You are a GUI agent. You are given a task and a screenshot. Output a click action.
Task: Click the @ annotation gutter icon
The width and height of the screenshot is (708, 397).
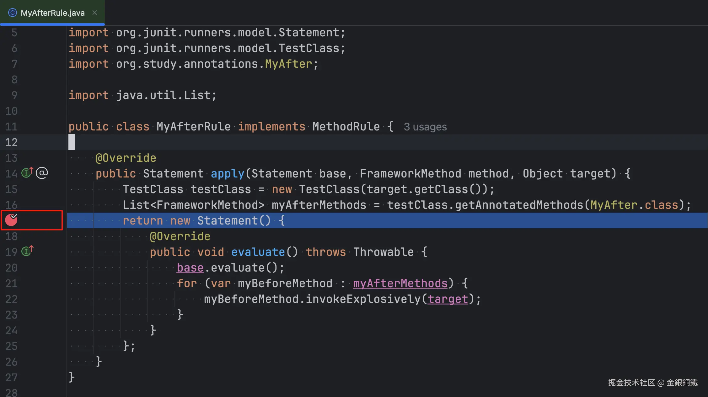pyautogui.click(x=42, y=173)
